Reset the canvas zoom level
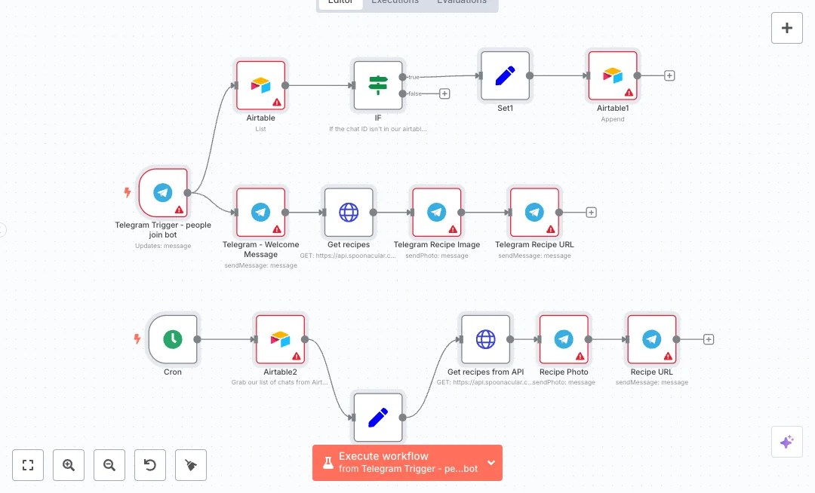The height and width of the screenshot is (493, 815). 150,465
